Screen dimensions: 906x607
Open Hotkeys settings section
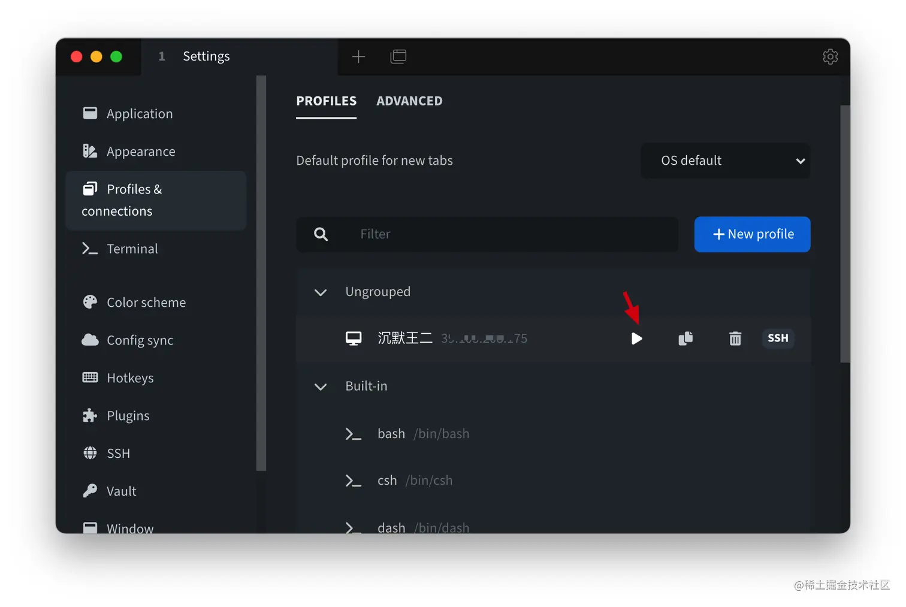(x=156, y=378)
